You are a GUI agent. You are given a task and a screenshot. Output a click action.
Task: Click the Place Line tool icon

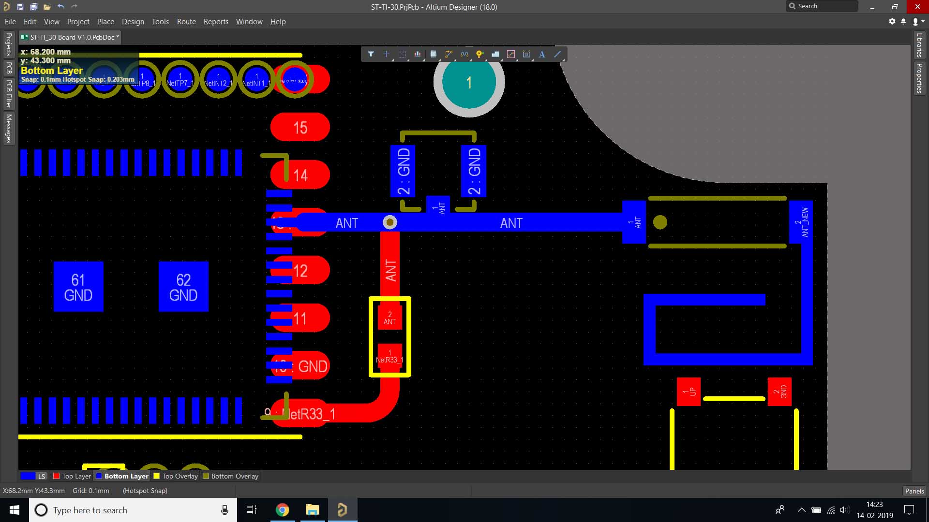tap(557, 54)
